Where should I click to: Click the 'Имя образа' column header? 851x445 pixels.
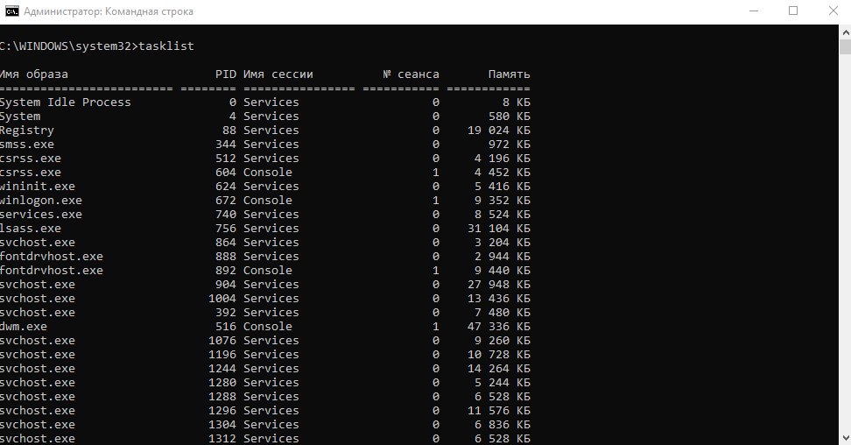pos(33,74)
